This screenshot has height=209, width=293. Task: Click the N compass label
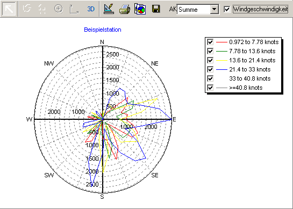(x=102, y=42)
